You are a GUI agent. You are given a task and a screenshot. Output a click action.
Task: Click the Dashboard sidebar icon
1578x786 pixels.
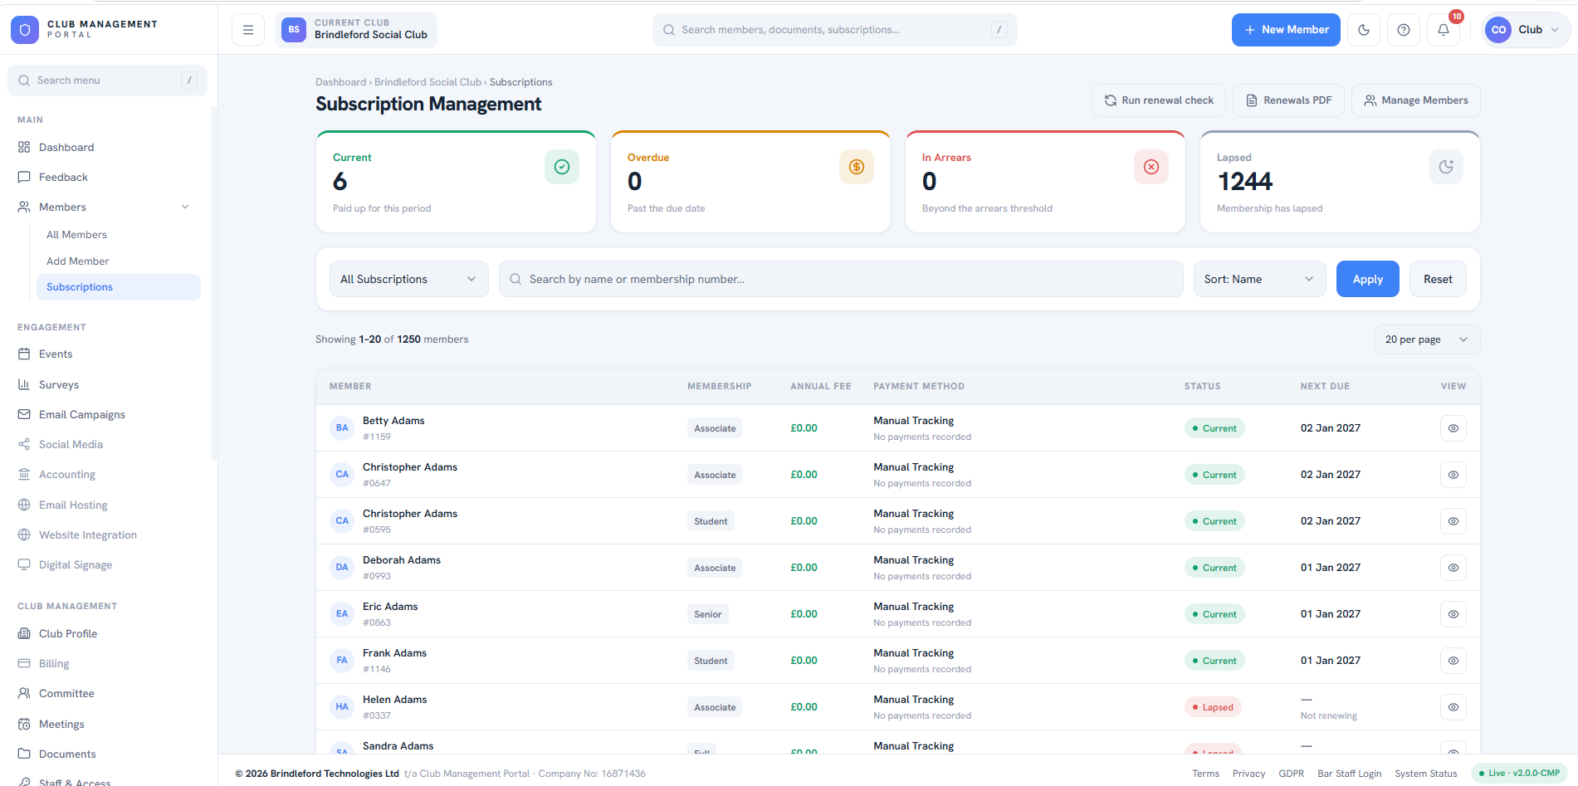click(24, 147)
